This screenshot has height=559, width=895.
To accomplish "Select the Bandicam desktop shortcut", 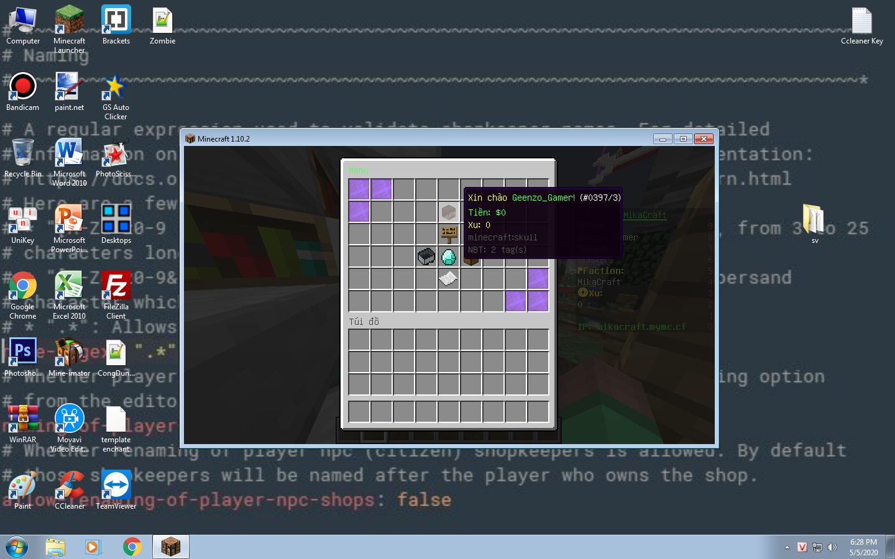I will [x=23, y=93].
